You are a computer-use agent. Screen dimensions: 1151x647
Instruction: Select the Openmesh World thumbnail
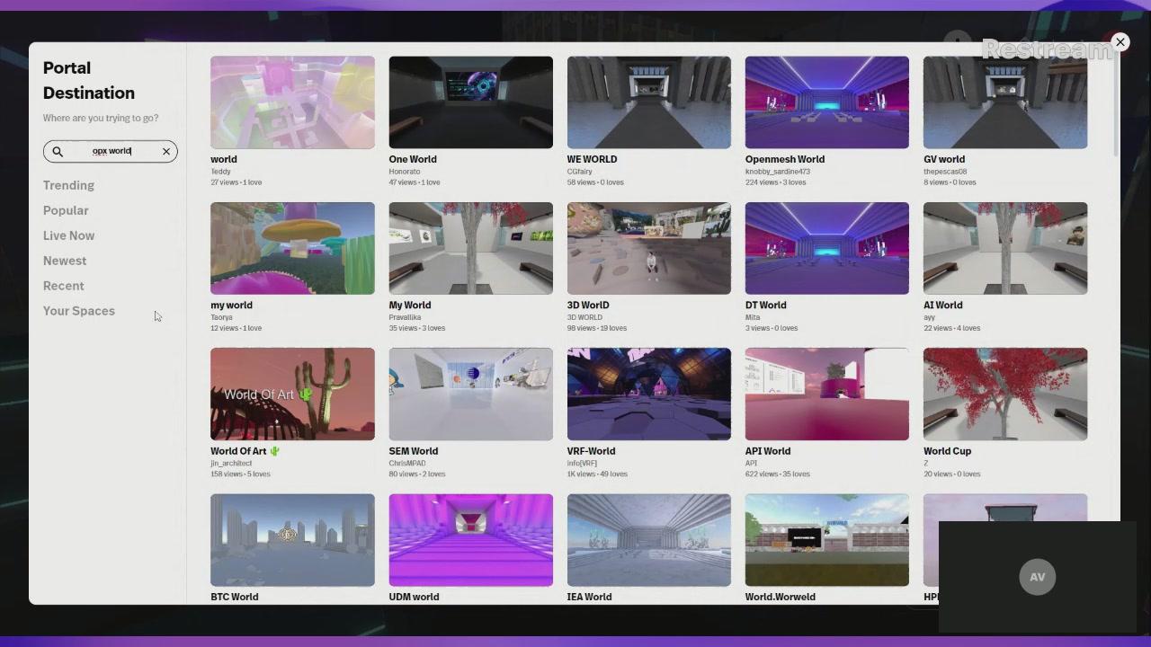click(826, 102)
